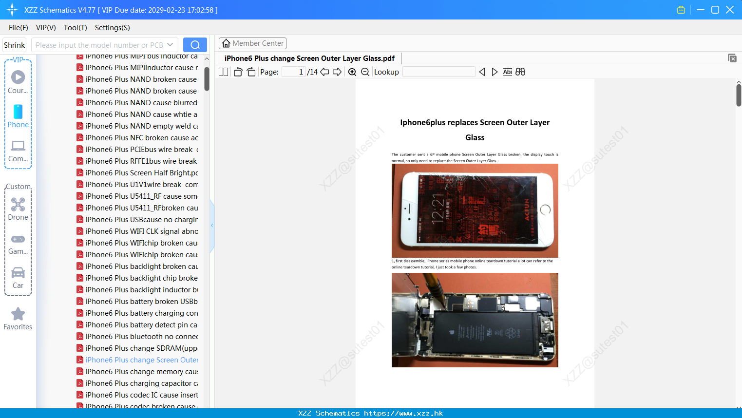Zoom out of the PDF
This screenshot has height=418, width=742.
(365, 72)
